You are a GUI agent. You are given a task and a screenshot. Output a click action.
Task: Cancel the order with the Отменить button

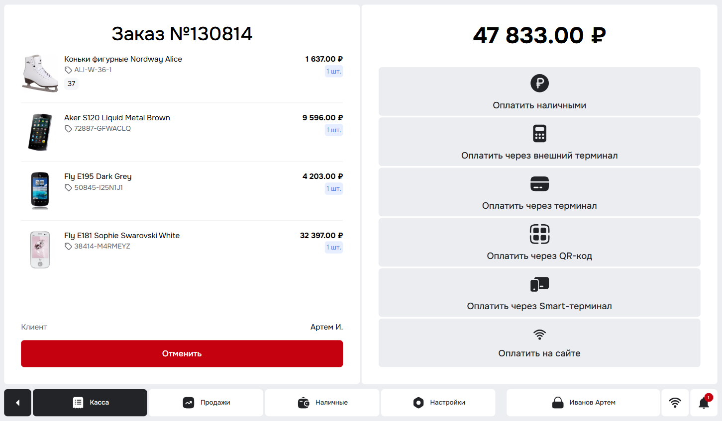click(182, 354)
